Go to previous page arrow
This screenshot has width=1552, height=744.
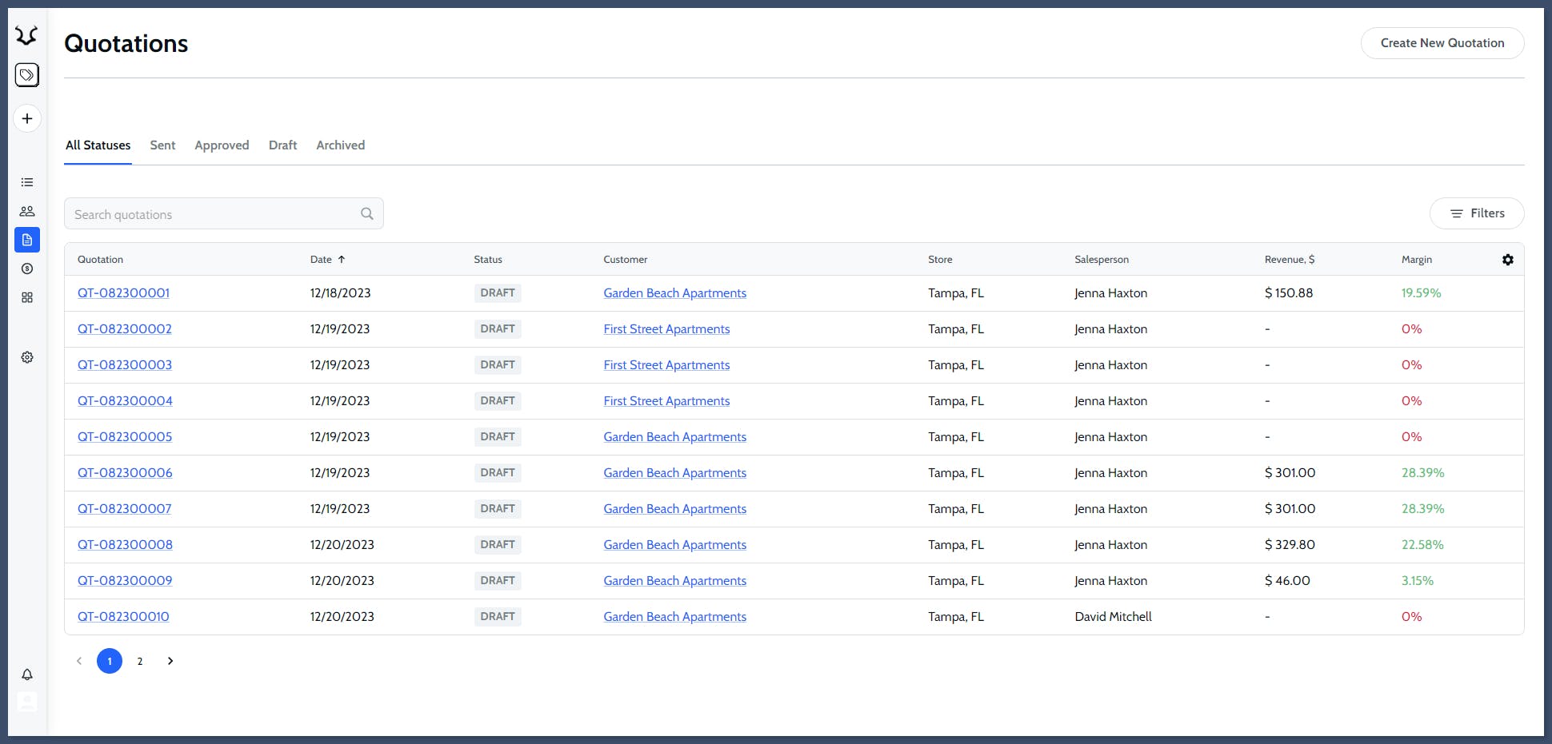[79, 661]
